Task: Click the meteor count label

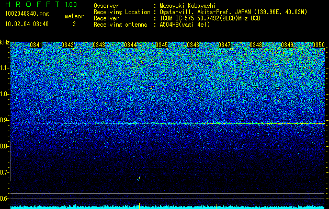Action: 74,16
